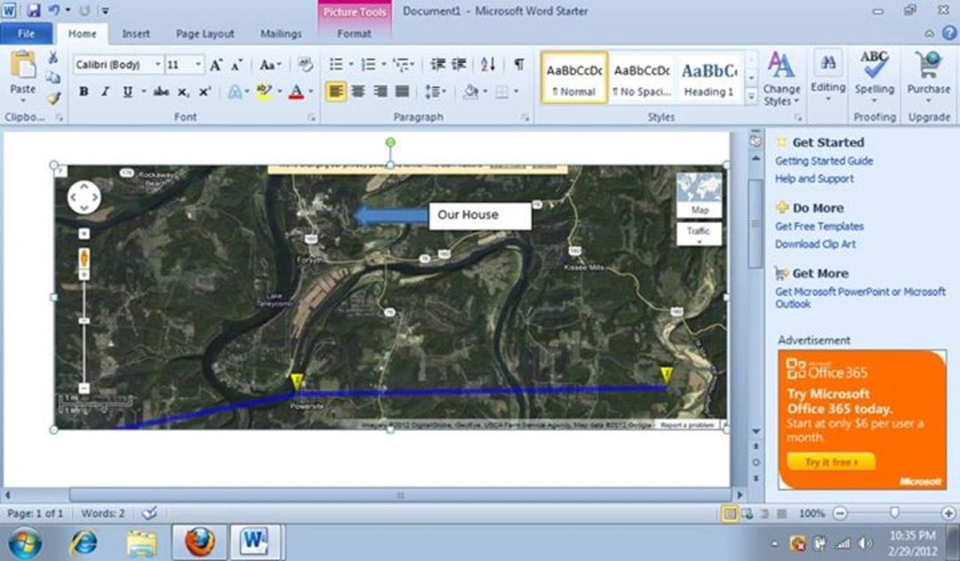Click the Try it free button
Image resolution: width=960 pixels, height=561 pixels.
(x=831, y=461)
